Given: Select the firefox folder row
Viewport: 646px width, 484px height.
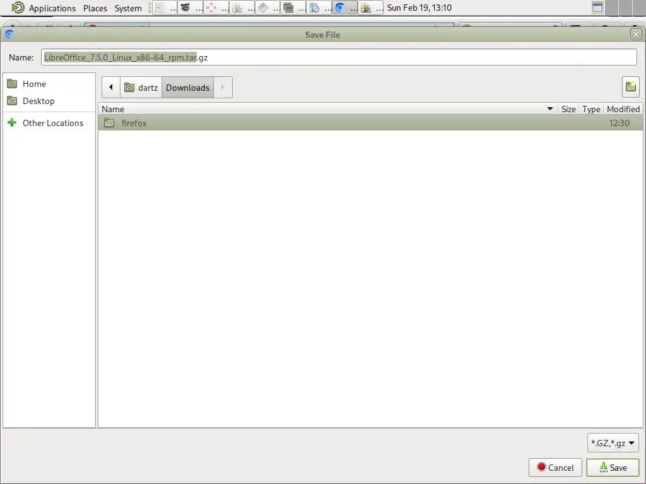Looking at the screenshot, I should 370,123.
